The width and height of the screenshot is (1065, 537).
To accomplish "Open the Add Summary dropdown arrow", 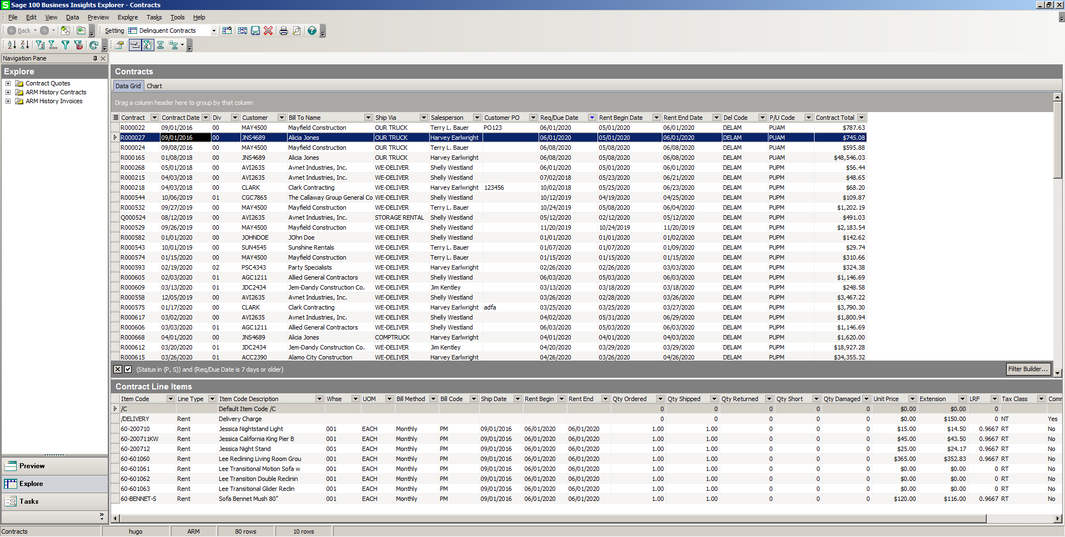I will tap(182, 45).
